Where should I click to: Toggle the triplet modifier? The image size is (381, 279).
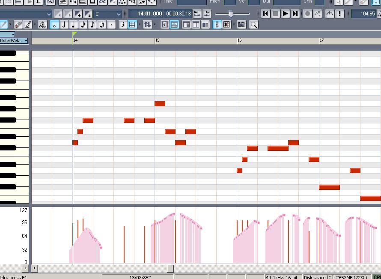123,24
